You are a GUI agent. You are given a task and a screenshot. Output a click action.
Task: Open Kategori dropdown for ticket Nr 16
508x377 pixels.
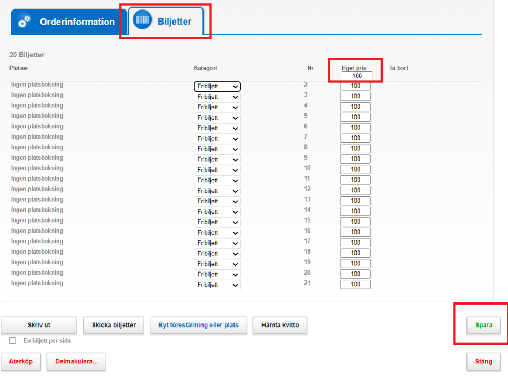(217, 233)
